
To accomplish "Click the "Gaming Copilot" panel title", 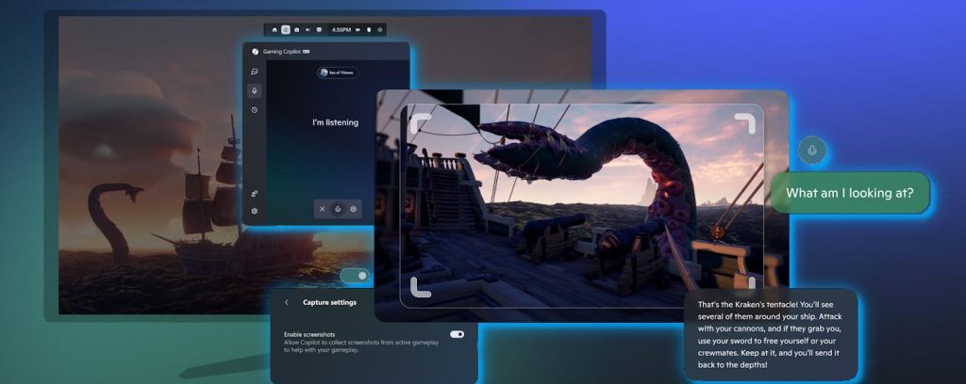I will 281,52.
